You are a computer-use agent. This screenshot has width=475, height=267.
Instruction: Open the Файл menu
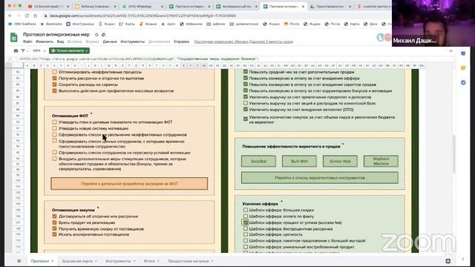27,42
